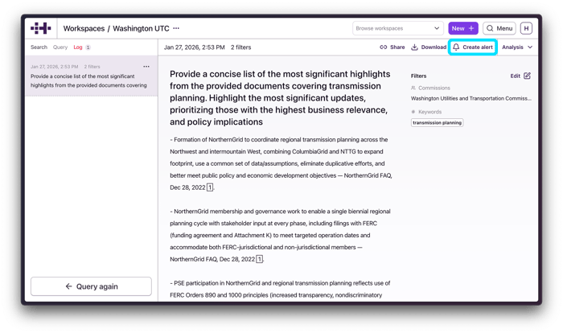Image resolution: width=563 pixels, height=333 pixels.
Task: Switch to the Query tab
Action: tap(60, 47)
